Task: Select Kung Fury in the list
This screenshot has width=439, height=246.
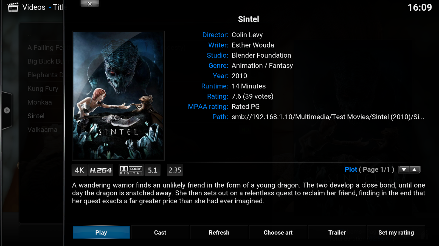Action: coord(43,89)
